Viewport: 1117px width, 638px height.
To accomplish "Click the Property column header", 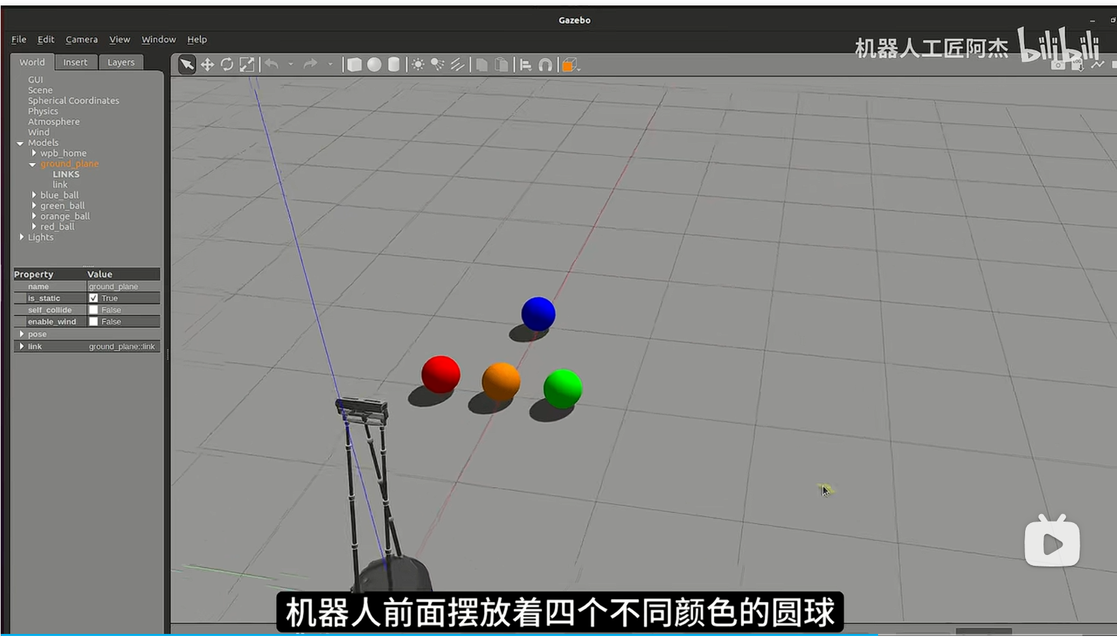I will pos(49,274).
